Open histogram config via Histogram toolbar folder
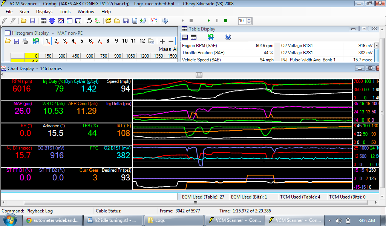 (8, 41)
